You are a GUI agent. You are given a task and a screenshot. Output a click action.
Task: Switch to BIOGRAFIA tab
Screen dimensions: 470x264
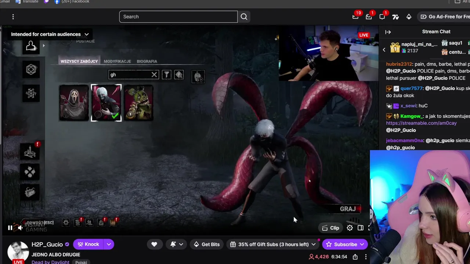147,61
